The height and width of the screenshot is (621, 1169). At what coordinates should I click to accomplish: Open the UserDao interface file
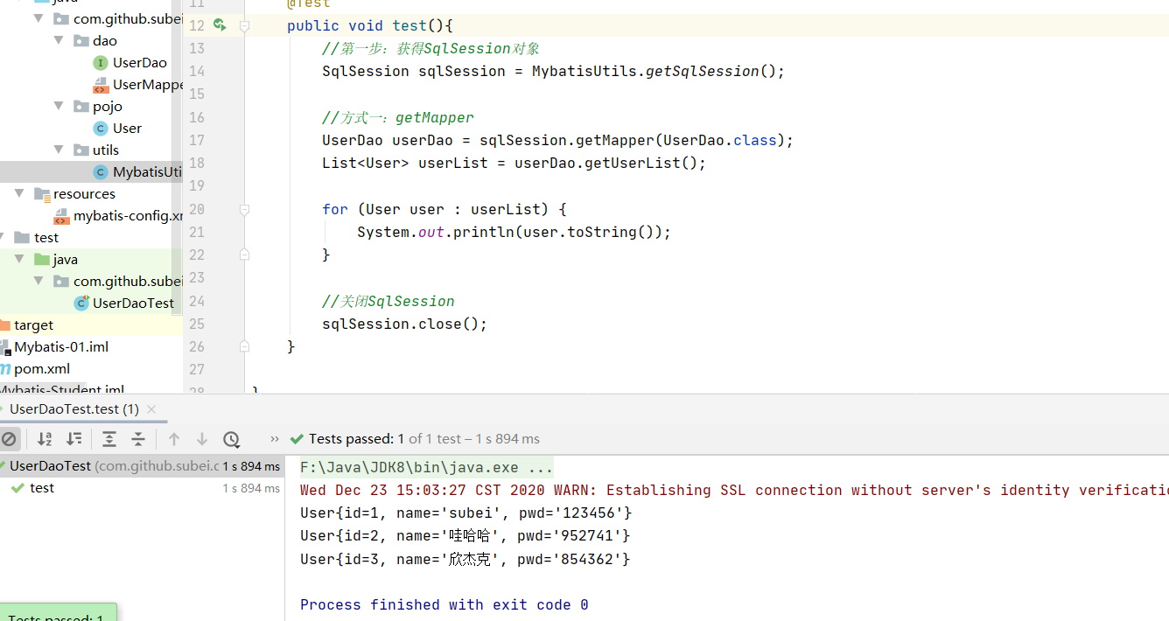(139, 62)
